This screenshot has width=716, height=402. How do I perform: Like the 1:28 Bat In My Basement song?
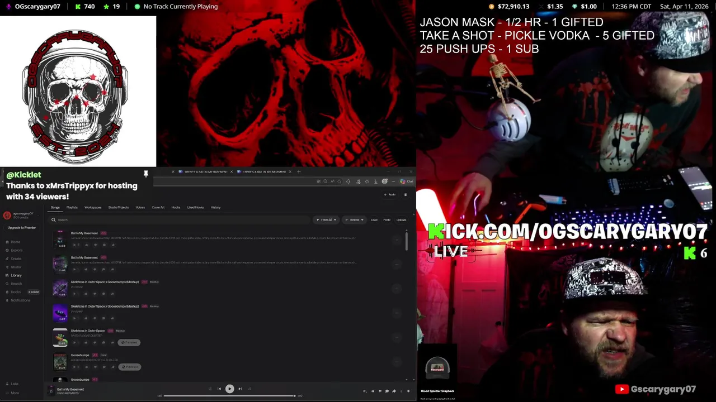[x=86, y=245]
